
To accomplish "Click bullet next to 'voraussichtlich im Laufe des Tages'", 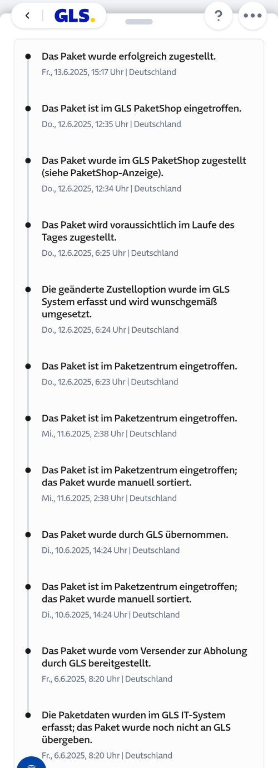I will pyautogui.click(x=28, y=225).
